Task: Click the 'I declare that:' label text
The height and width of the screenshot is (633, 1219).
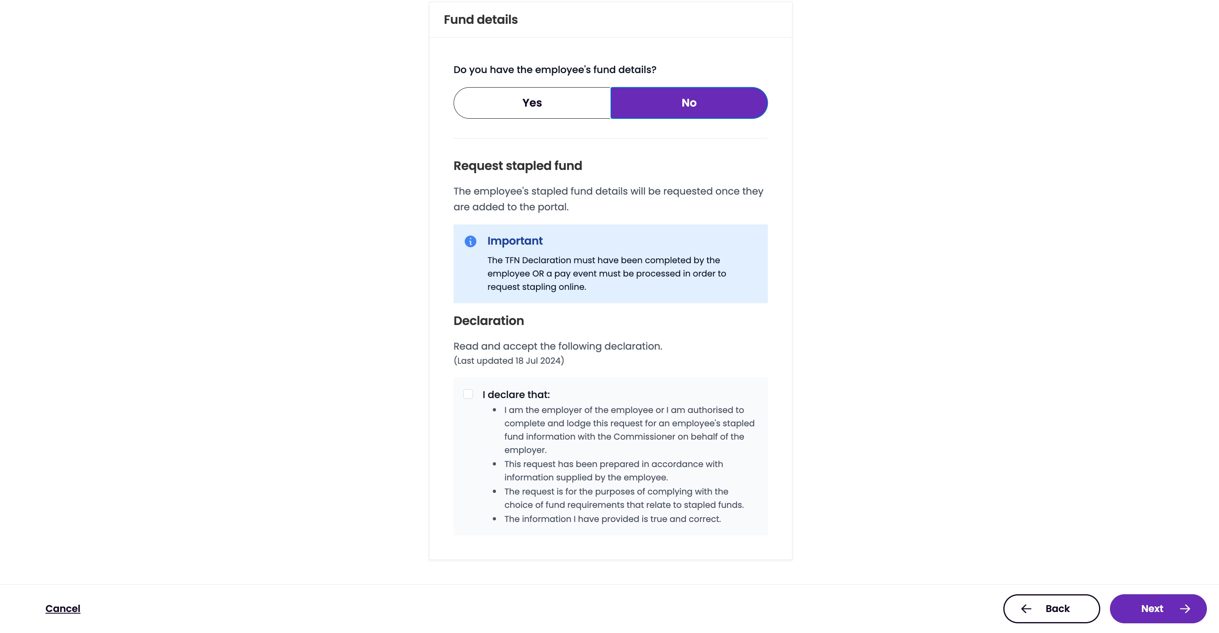Action: click(x=516, y=394)
